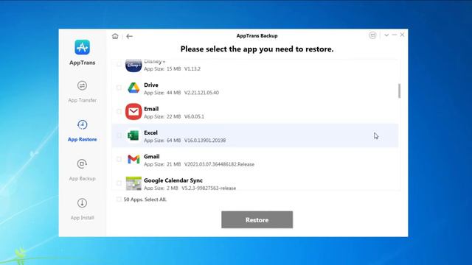The image size is (472, 265).
Task: Close the AppTrans window
Action: click(402, 35)
